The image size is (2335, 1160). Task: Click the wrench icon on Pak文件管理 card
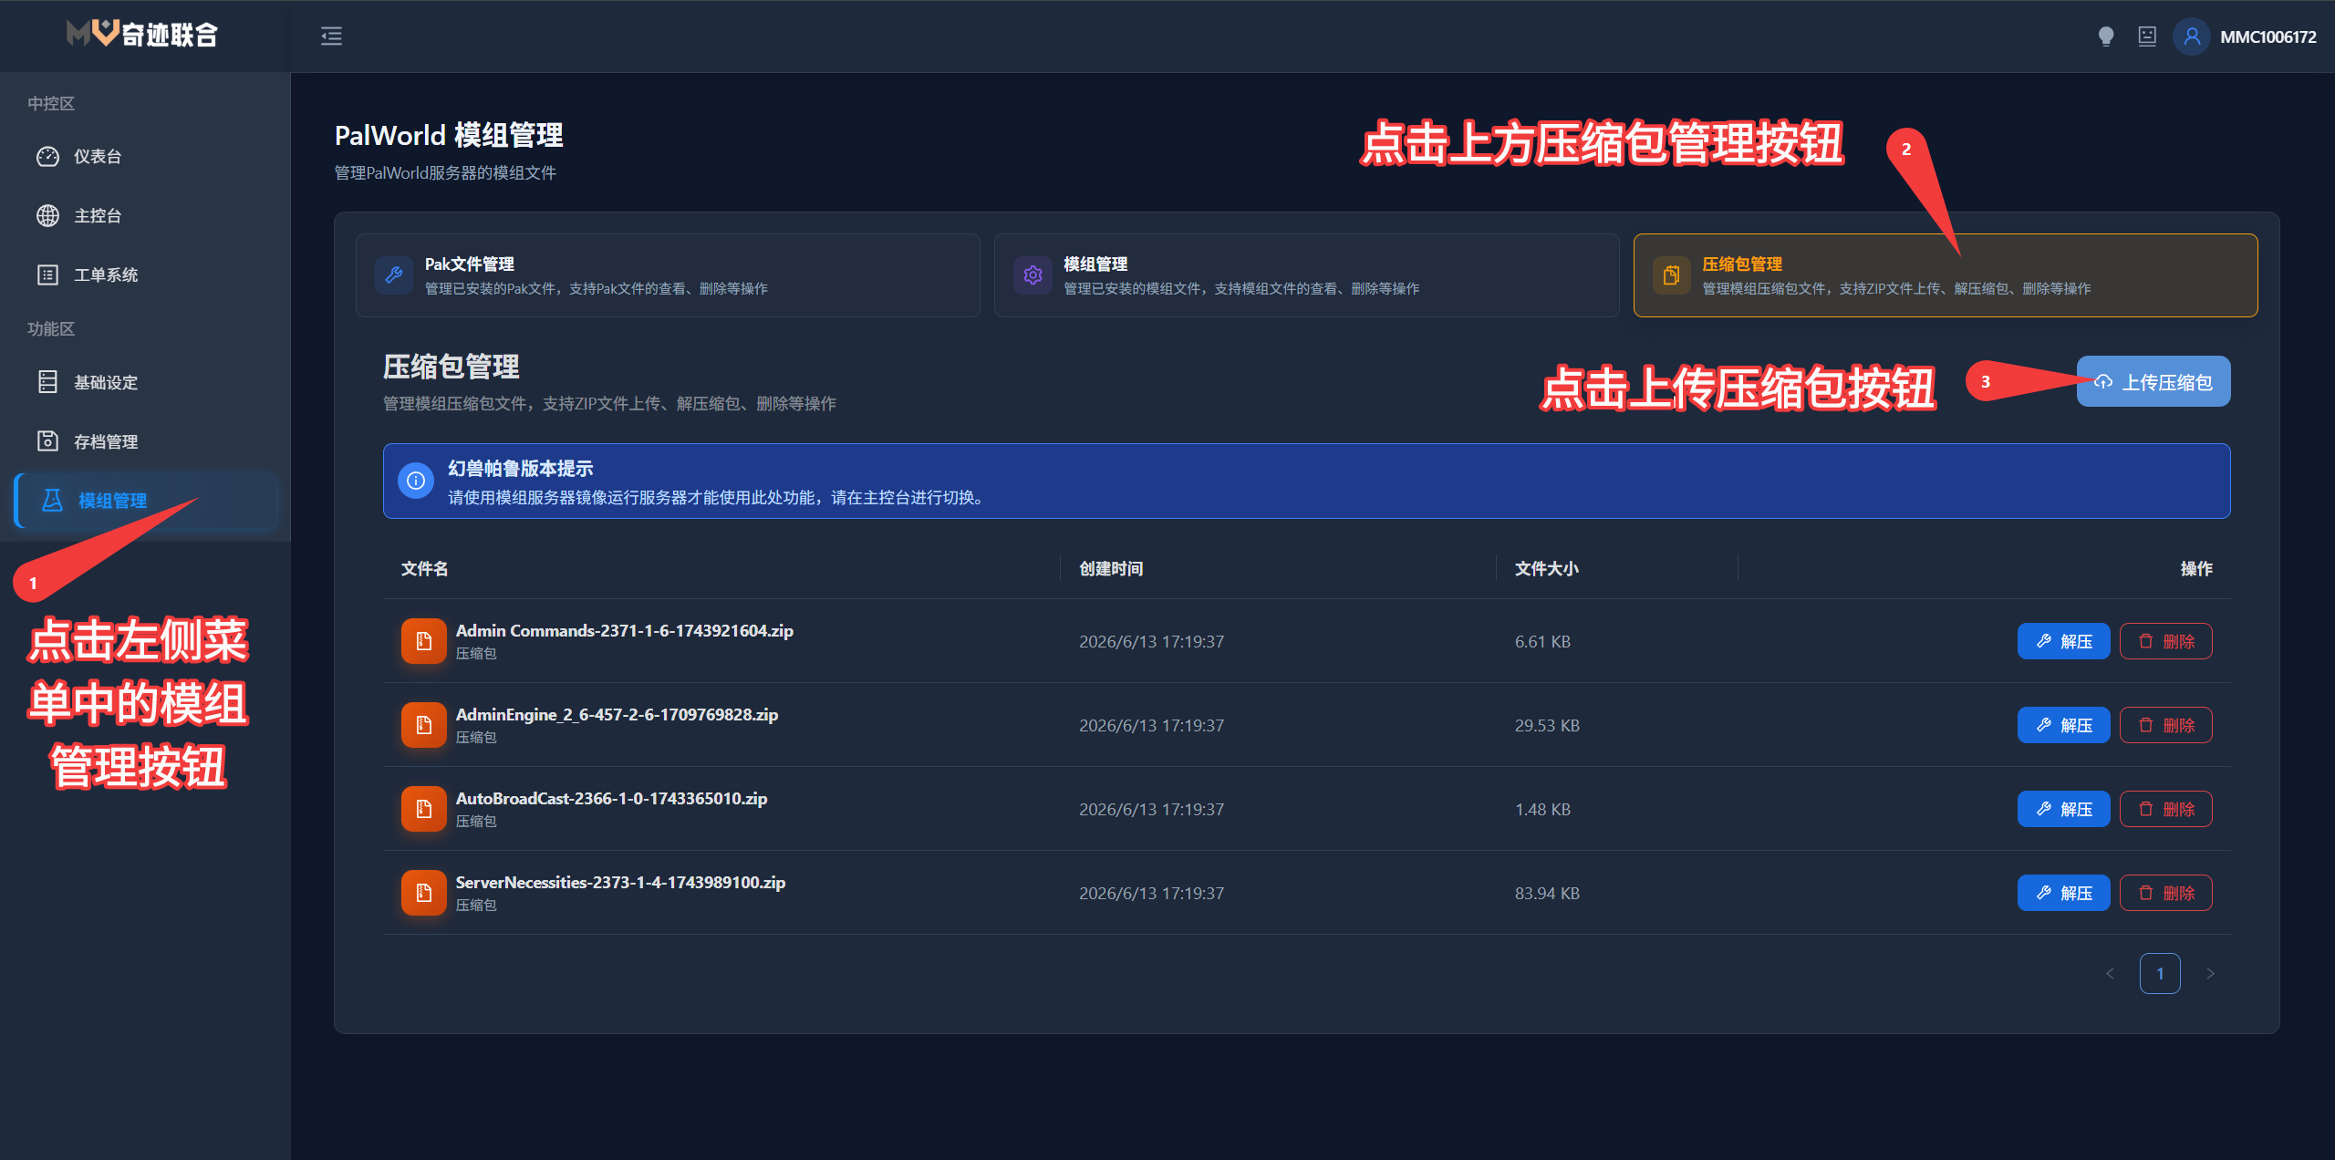[x=394, y=275]
